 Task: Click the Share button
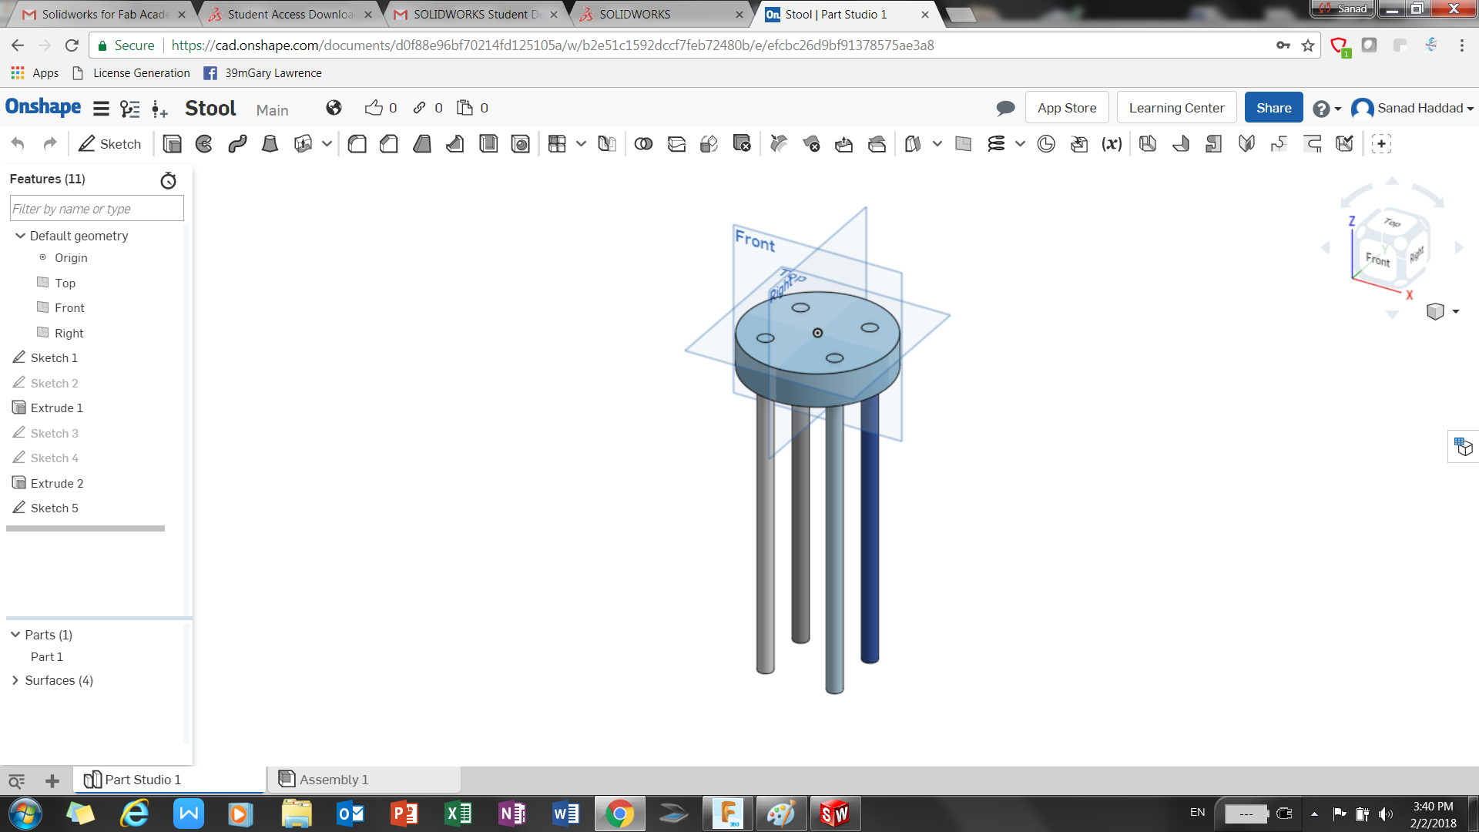click(1273, 108)
